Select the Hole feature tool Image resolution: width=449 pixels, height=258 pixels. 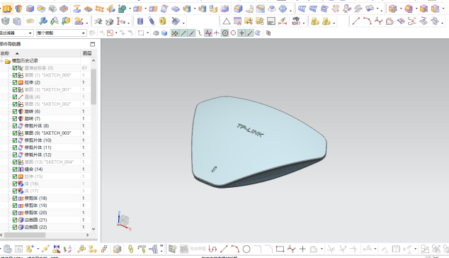[x=30, y=9]
